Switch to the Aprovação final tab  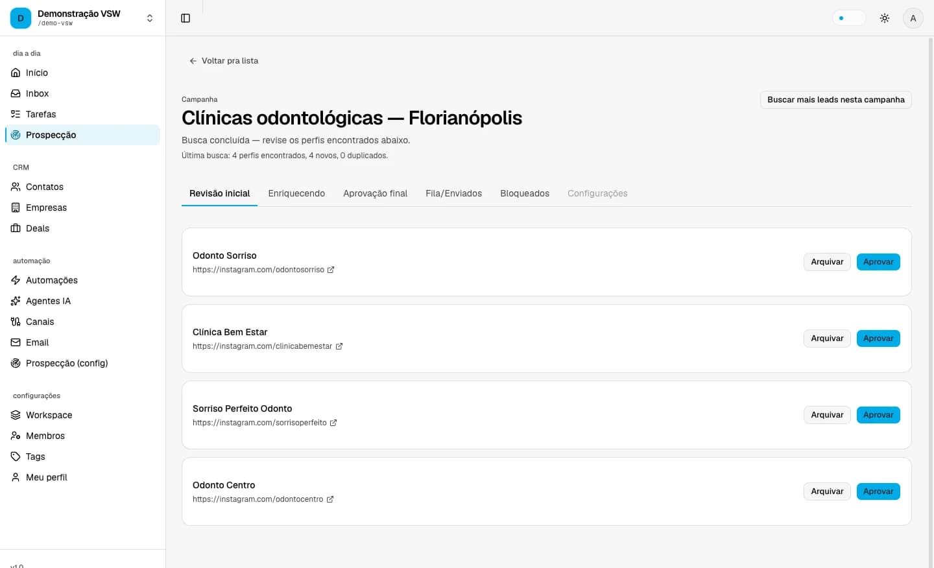coord(375,193)
